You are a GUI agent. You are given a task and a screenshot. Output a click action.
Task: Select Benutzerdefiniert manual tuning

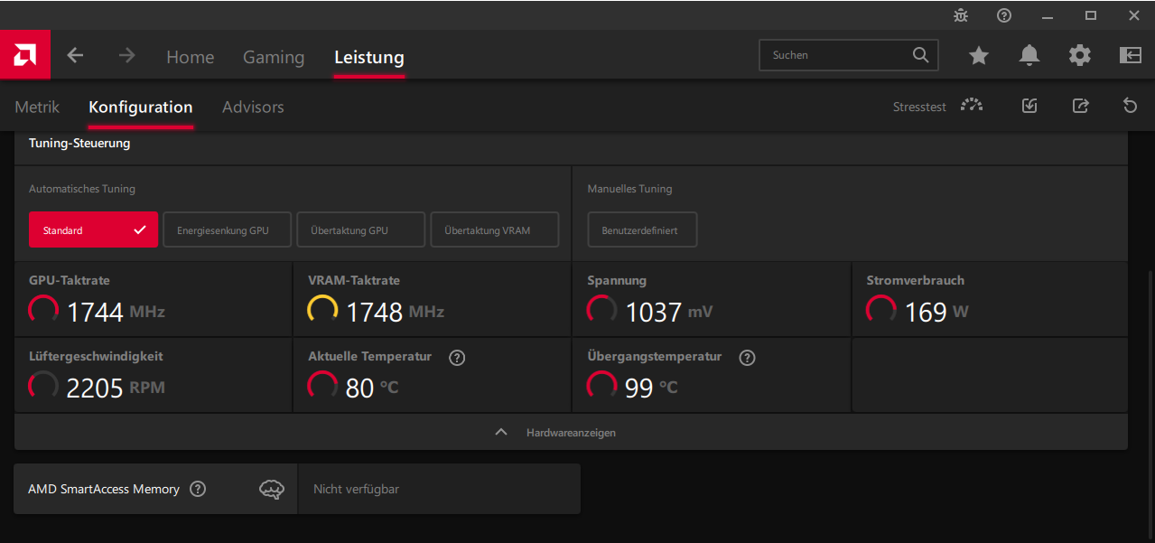point(642,229)
